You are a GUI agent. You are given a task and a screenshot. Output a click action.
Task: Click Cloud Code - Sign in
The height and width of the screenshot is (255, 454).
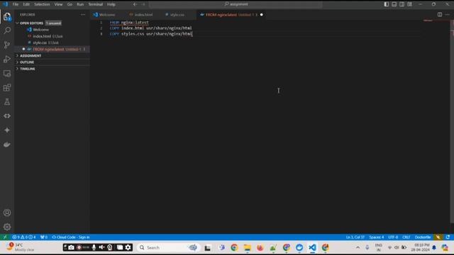[71, 237]
